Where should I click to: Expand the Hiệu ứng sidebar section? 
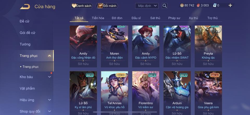coord(49,100)
